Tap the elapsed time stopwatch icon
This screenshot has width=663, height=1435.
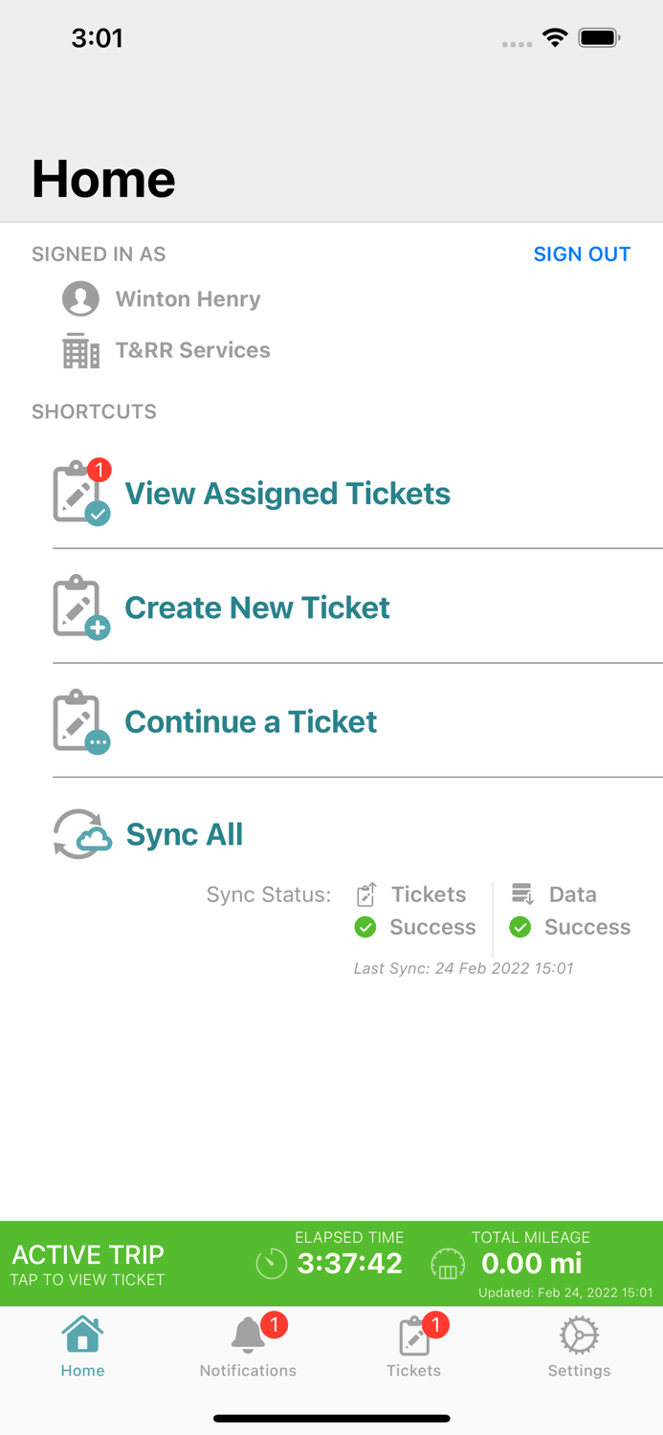272,1264
